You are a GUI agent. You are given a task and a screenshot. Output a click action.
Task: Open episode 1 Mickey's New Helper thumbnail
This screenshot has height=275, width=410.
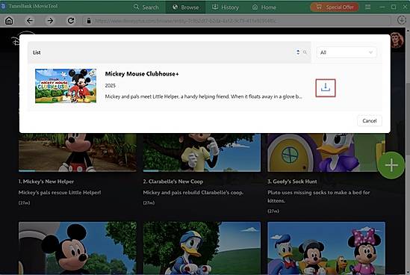click(x=78, y=152)
